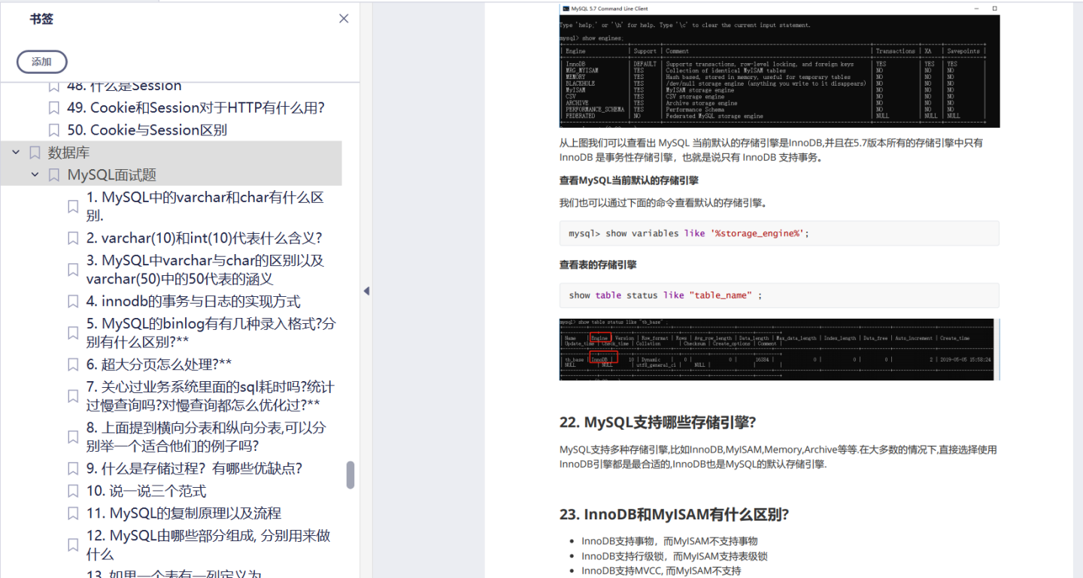Open bookmark 48. 什么是Session
The image size is (1083, 578).
(x=124, y=86)
